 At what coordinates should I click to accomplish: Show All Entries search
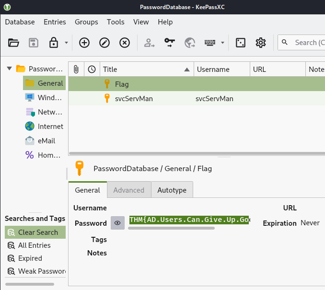point(29,245)
